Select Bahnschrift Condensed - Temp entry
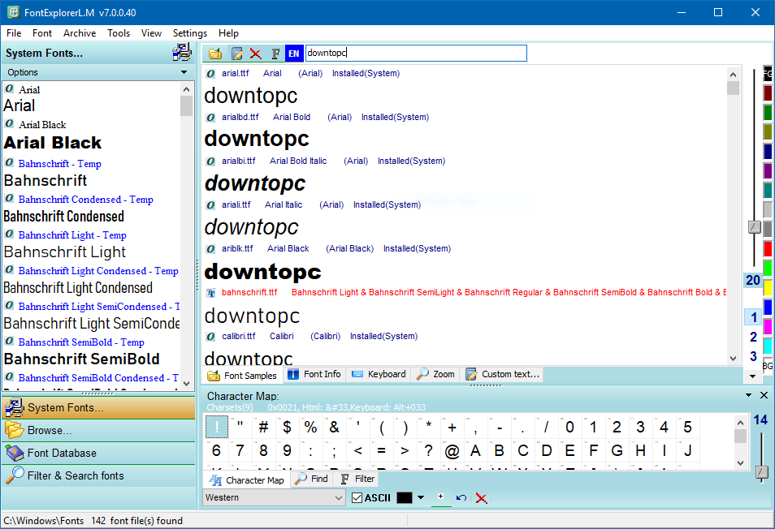This screenshot has height=529, width=775. click(x=85, y=200)
